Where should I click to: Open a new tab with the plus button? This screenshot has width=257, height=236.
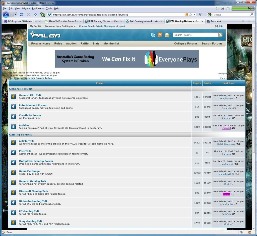[249, 21]
